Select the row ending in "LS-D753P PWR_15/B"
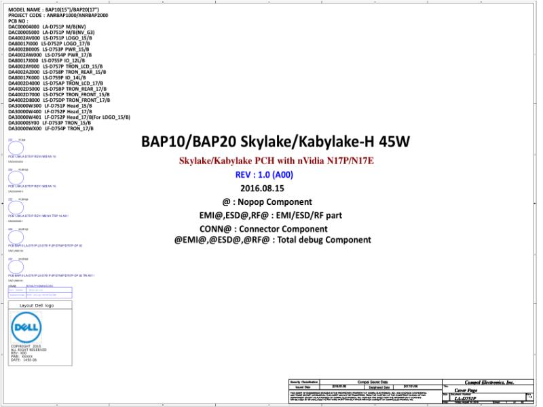543x407 pixels. point(48,49)
